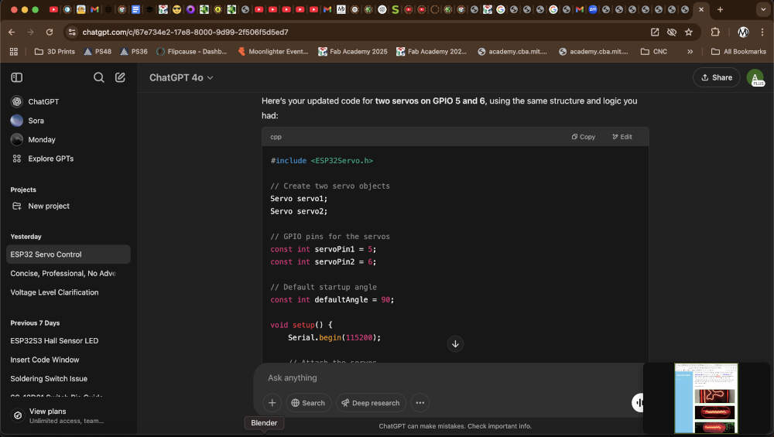Open the apps grid in bookmarks bar
Screen dimensions: 774x437
click(14, 51)
